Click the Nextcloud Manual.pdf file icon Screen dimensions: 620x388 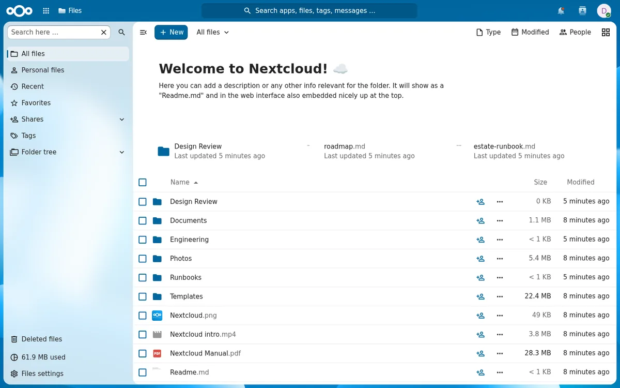pos(157,353)
